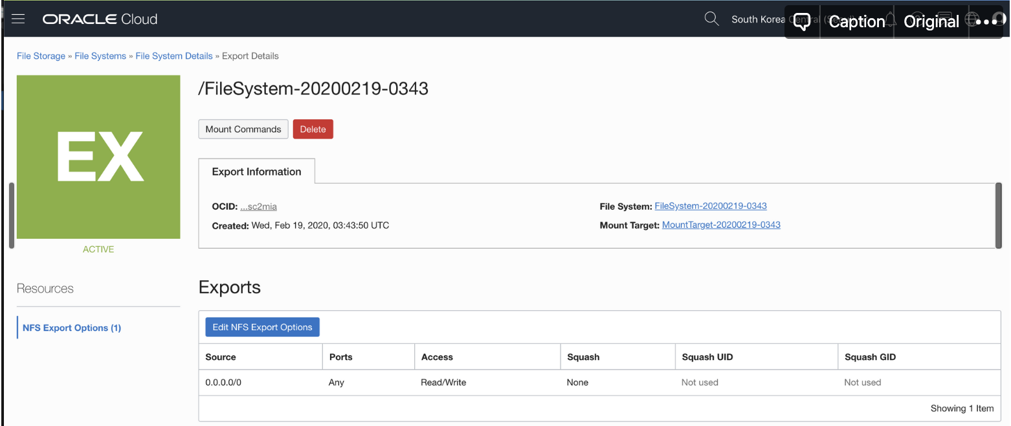Viewport: 1011px width, 426px height.
Task: Open the hamburger navigation menu
Action: (x=18, y=19)
